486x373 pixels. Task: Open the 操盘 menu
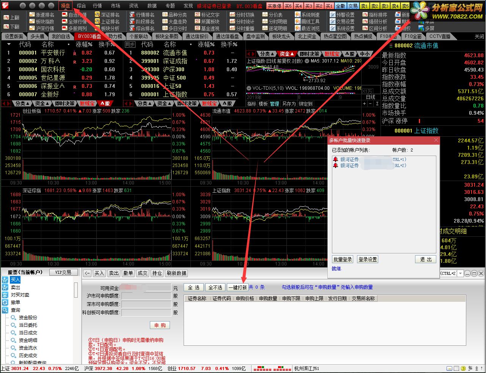click(66, 6)
